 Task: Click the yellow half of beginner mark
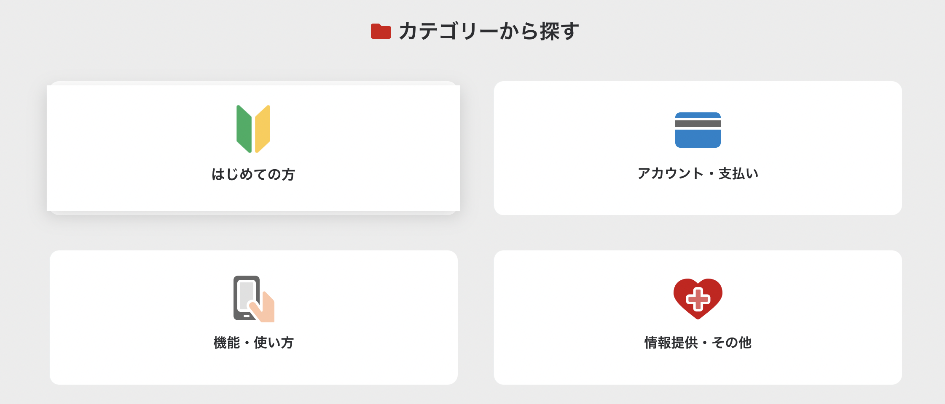[263, 129]
